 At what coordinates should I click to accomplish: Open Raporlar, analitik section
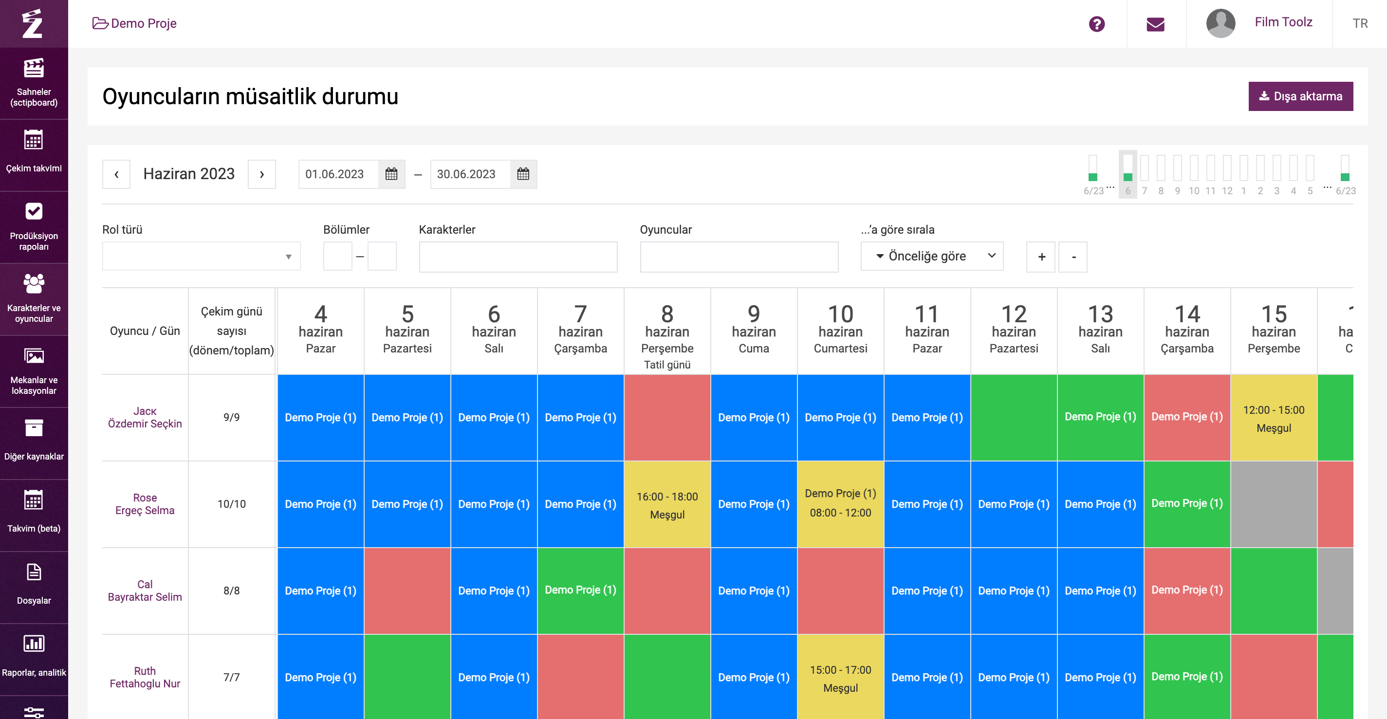[34, 659]
